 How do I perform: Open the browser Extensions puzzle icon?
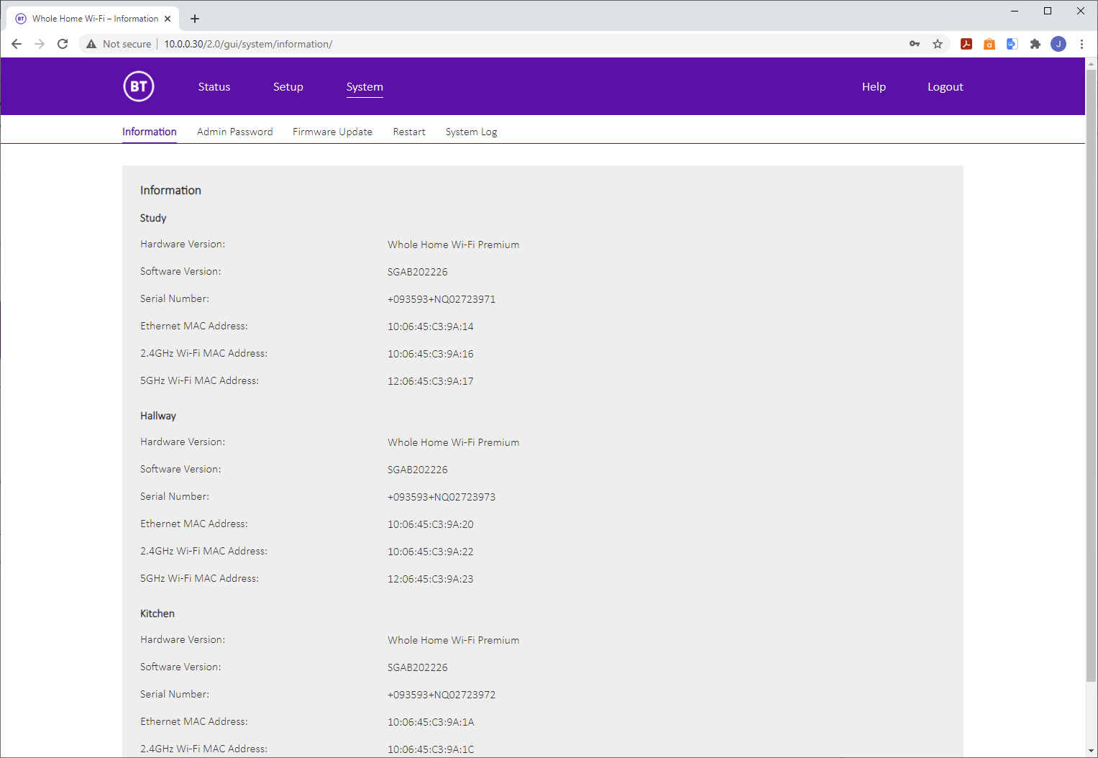click(1035, 44)
